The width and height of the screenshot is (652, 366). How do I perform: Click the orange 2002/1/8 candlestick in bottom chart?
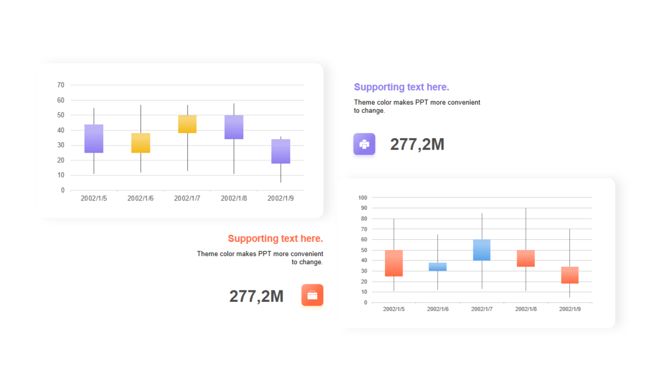click(526, 258)
